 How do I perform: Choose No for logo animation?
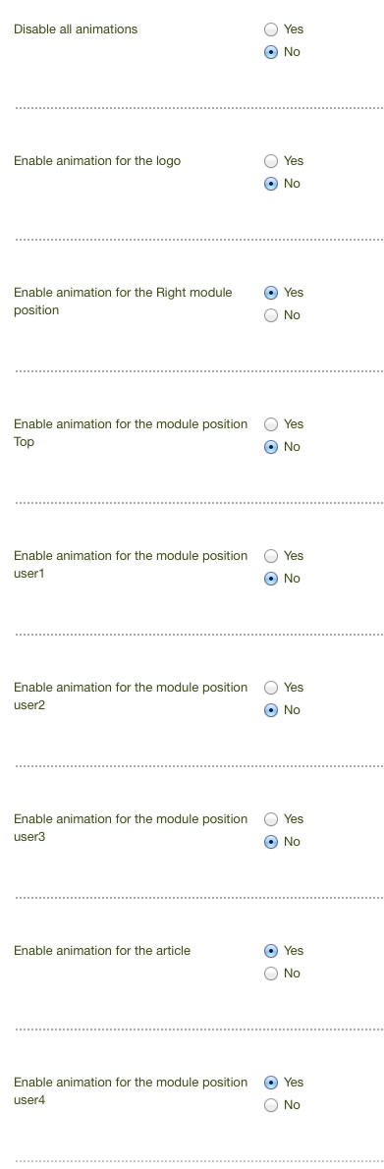[271, 184]
